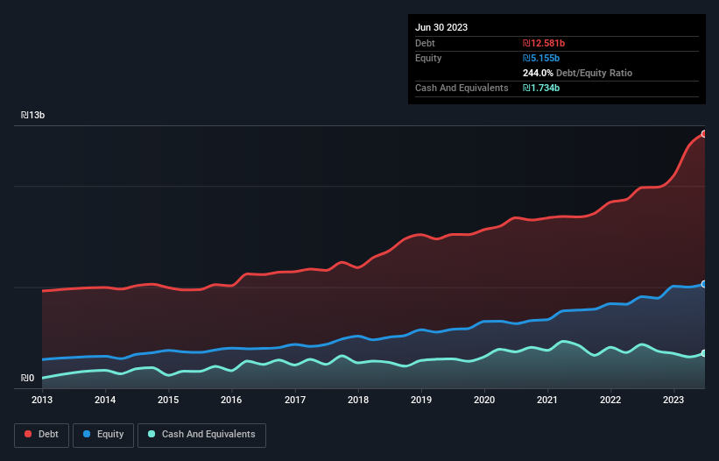Select the teal Cash endpoint marker
The image size is (719, 461).
704,353
